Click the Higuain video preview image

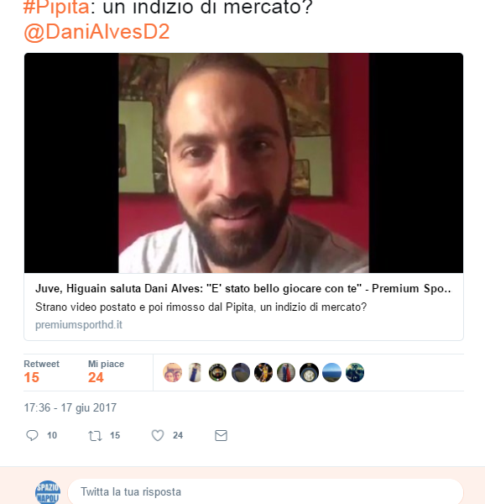[243, 163]
